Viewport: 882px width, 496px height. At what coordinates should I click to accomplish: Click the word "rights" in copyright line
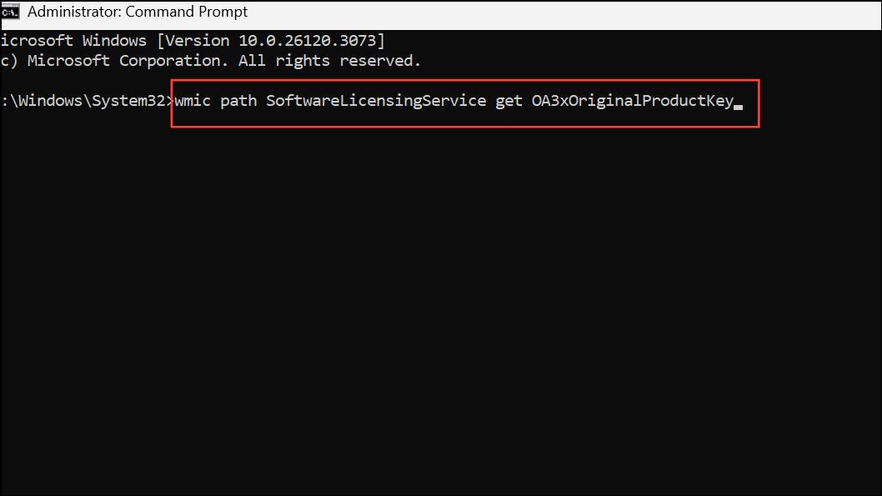(303, 61)
